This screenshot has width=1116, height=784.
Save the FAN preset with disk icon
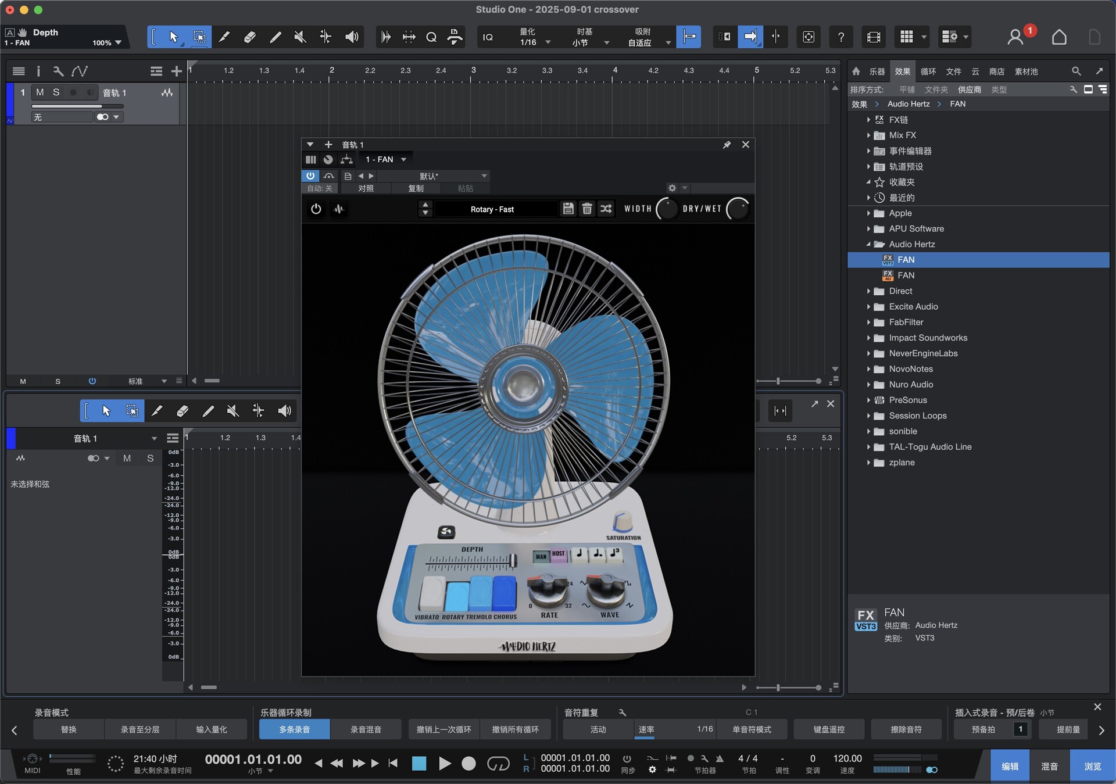point(568,209)
